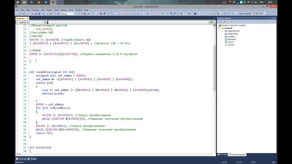The height and width of the screenshot is (164, 292).
Task: Open the Output panel tab
Action: point(32,159)
